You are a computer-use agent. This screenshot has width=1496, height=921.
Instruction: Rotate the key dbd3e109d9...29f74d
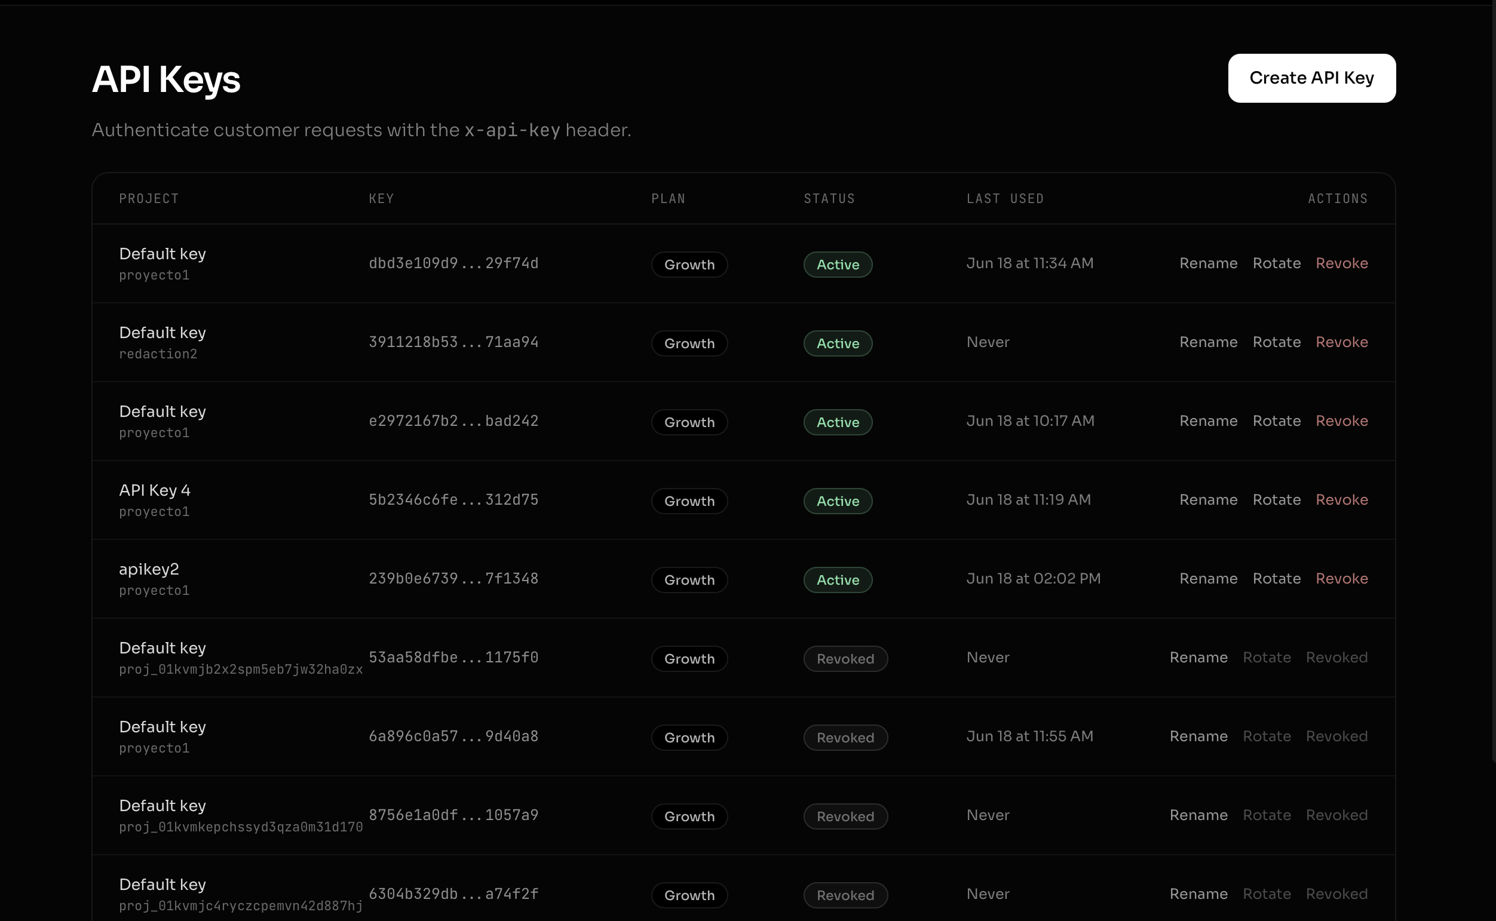[x=1276, y=263]
